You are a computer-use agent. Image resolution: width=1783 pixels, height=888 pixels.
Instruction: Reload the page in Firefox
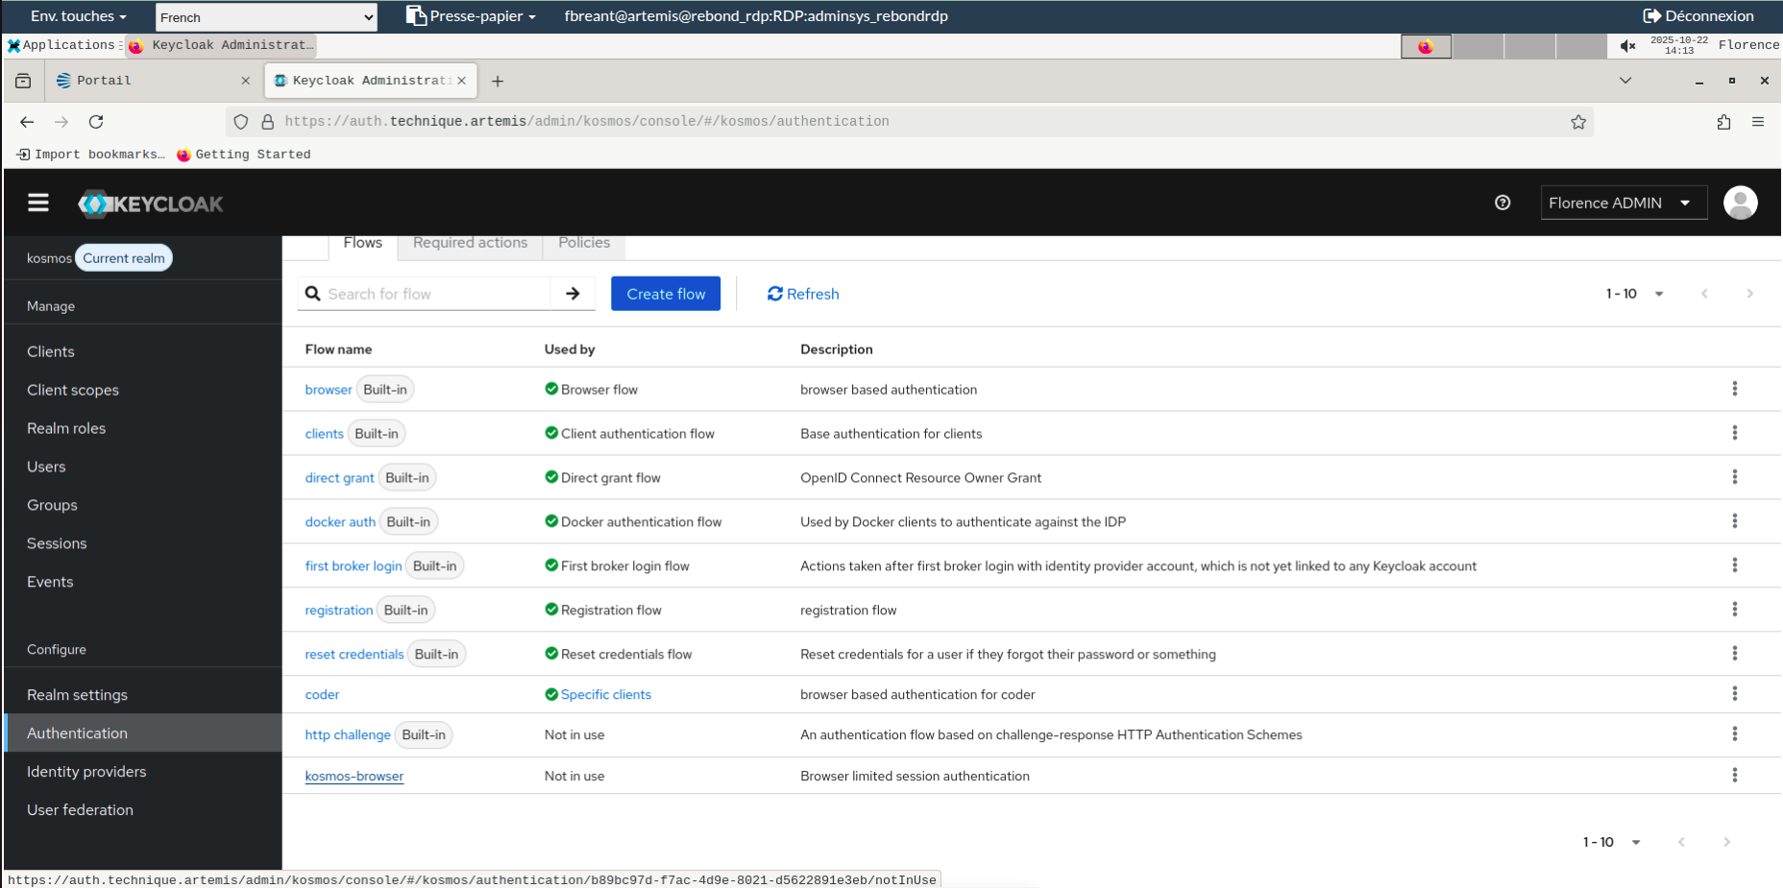coord(96,122)
